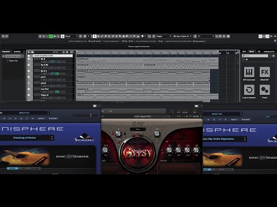Viewport: 277px width, 207px height.
Task: Open the Usa risoluzione grid dropdown
Action: point(182,36)
